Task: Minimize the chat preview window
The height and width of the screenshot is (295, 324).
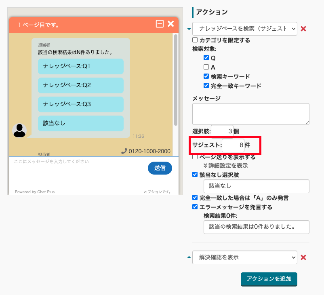Action: point(160,24)
